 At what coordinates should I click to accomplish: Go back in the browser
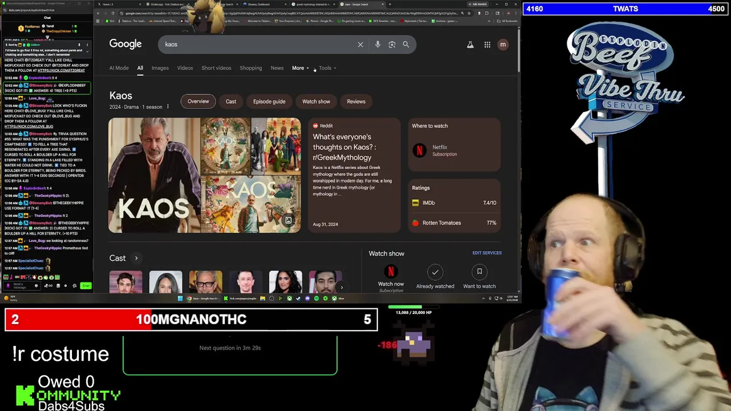pos(98,13)
